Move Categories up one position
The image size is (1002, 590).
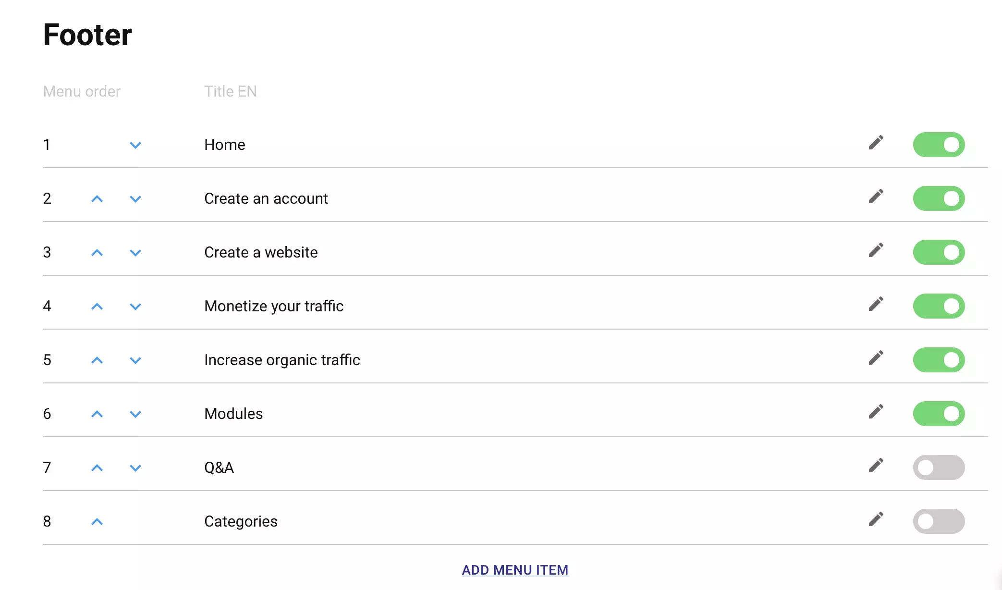click(x=97, y=522)
